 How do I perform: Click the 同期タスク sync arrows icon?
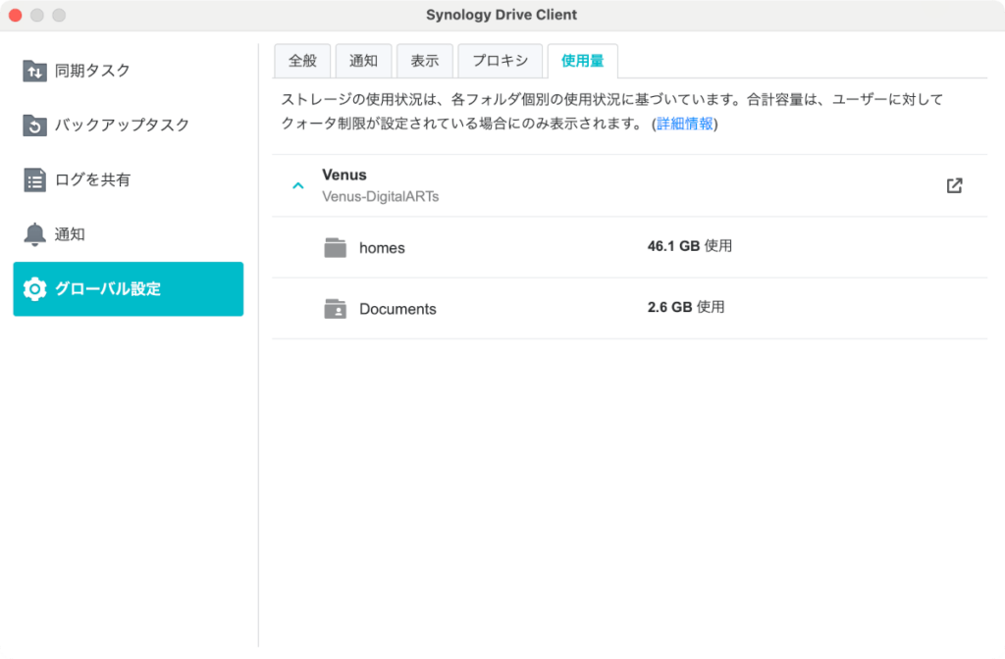click(34, 71)
